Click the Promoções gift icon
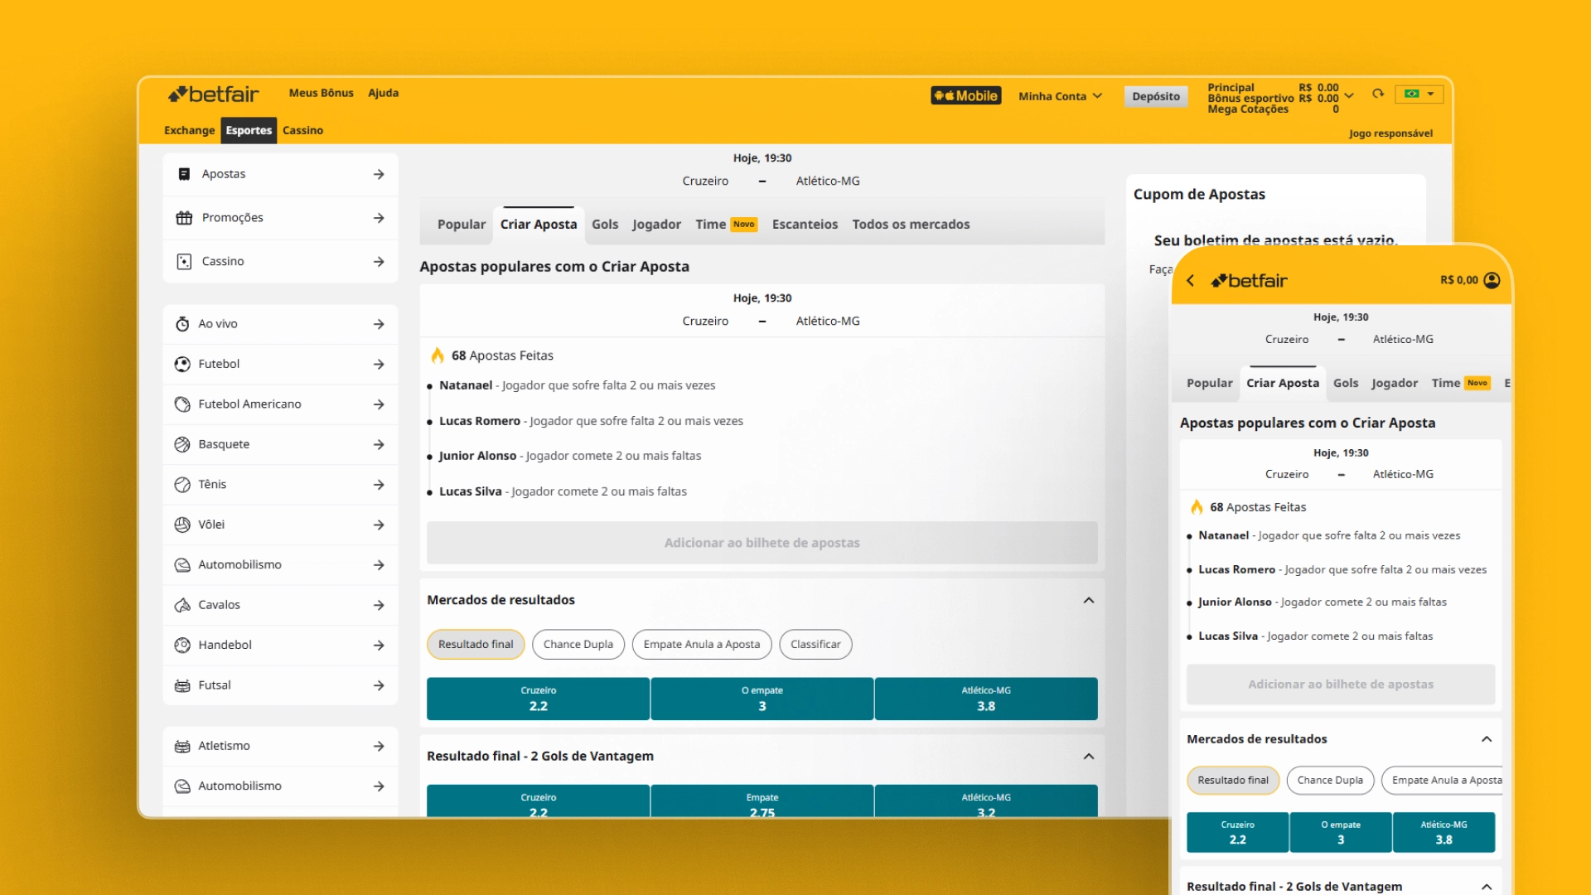 tap(184, 218)
